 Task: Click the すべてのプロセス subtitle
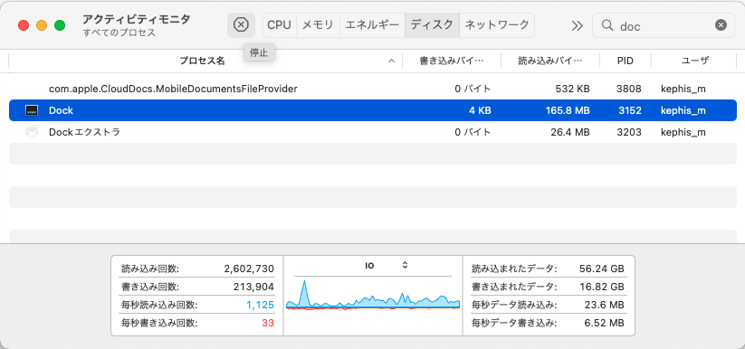[x=119, y=33]
